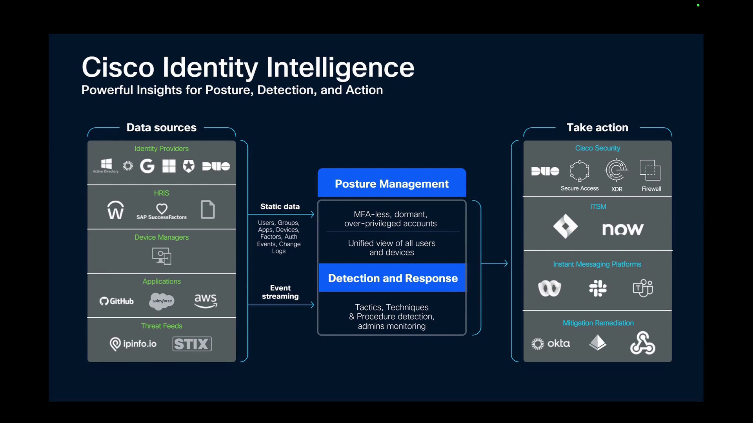Image resolution: width=753 pixels, height=423 pixels.
Task: Click the document file icon under HRIS
Action: (x=208, y=210)
